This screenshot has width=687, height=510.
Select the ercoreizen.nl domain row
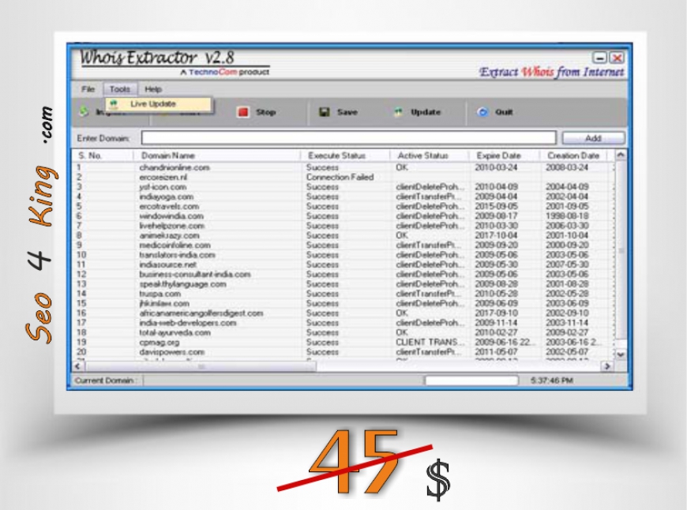163,177
